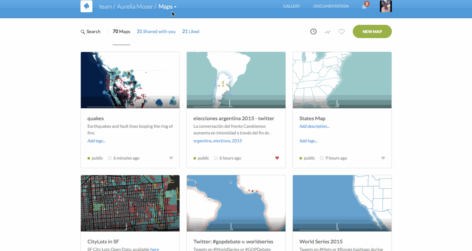Click the user avatar picture
The width and height of the screenshot is (472, 251).
386,6
